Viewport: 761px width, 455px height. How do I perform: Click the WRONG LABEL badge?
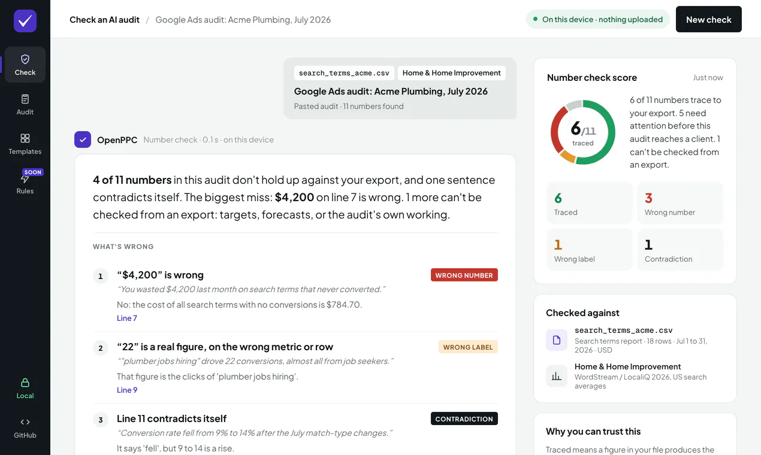pyautogui.click(x=468, y=347)
